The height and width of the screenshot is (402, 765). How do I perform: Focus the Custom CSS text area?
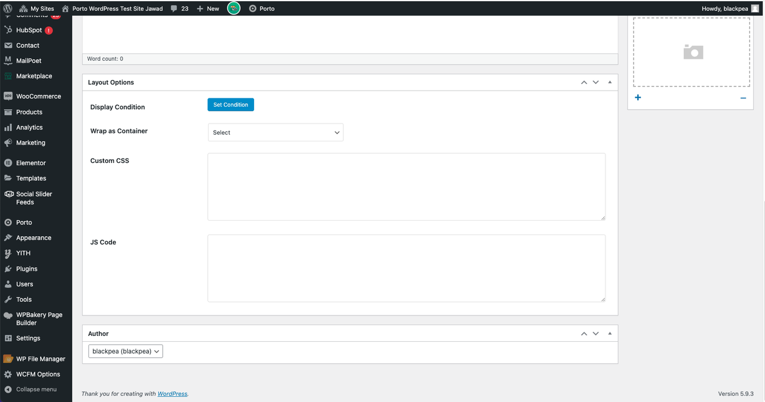(x=406, y=187)
